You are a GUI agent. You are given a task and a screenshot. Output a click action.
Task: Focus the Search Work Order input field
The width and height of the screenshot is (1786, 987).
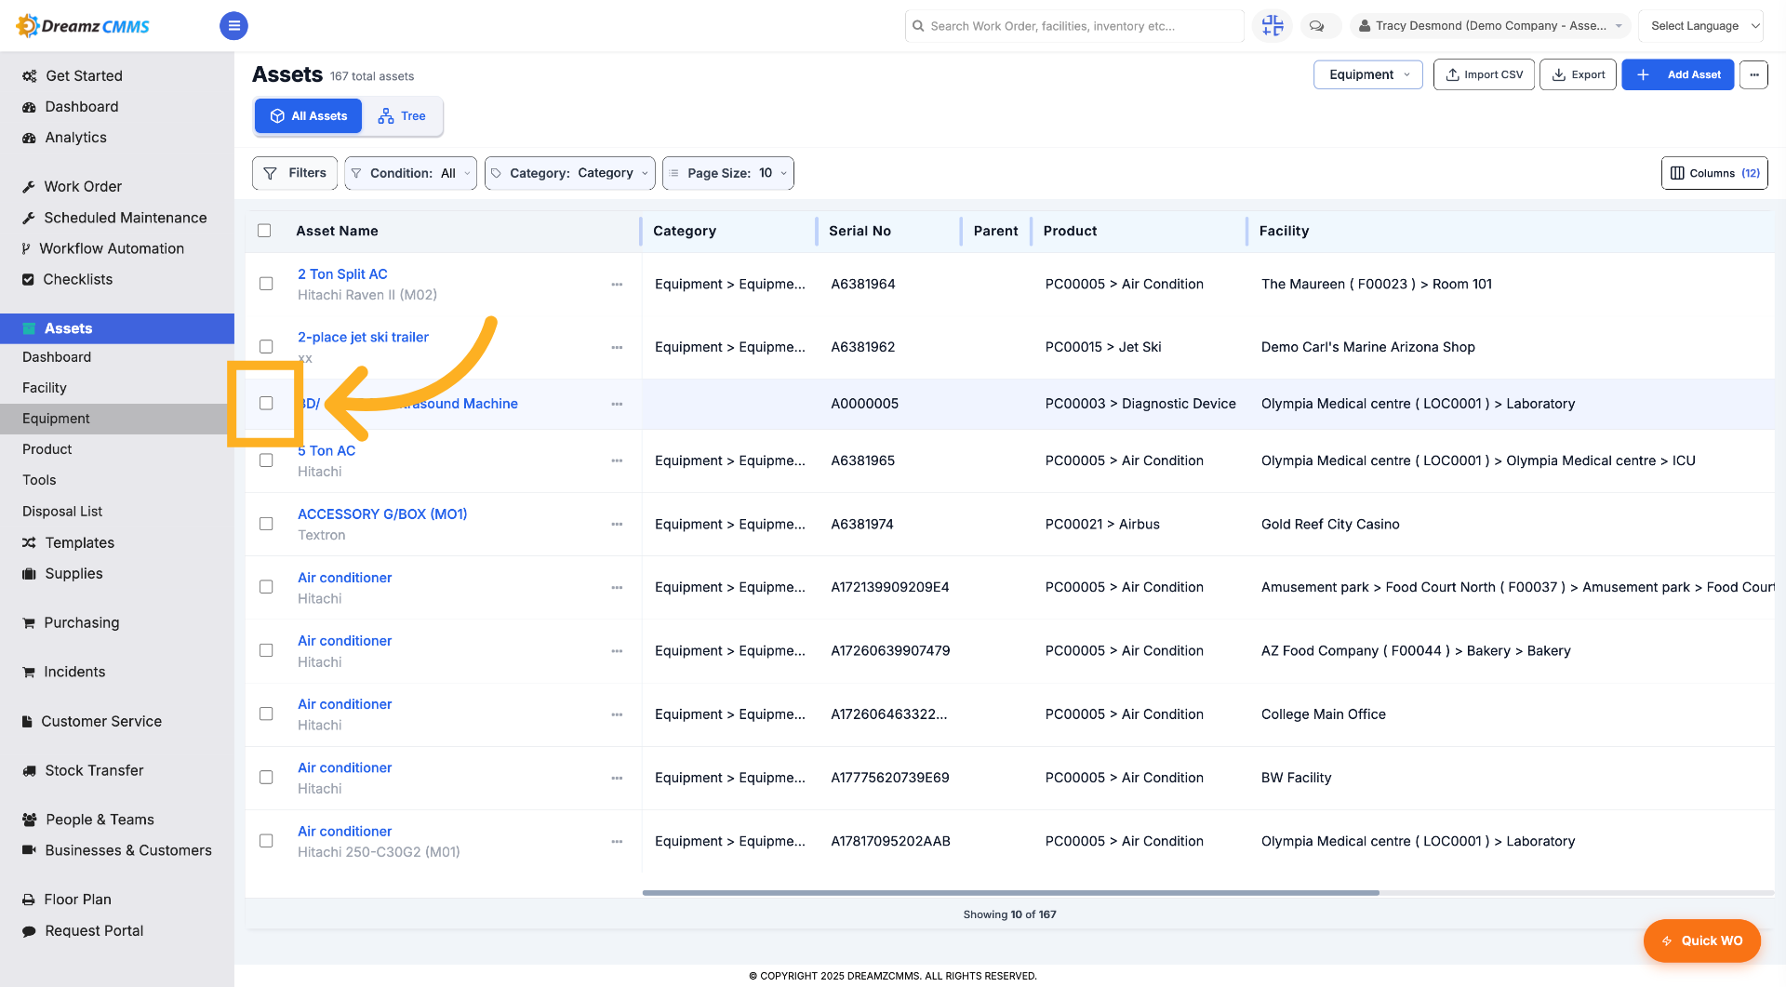pyautogui.click(x=1074, y=26)
